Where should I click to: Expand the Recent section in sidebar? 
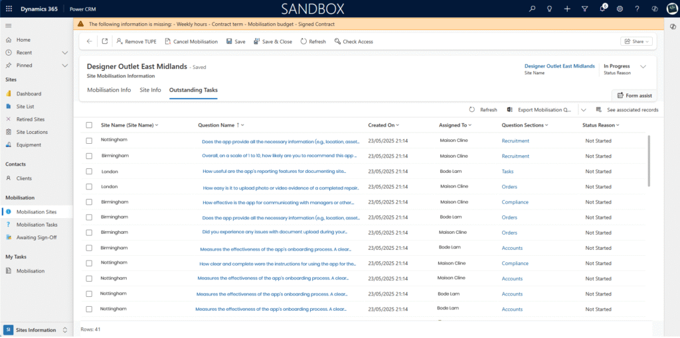click(x=65, y=52)
